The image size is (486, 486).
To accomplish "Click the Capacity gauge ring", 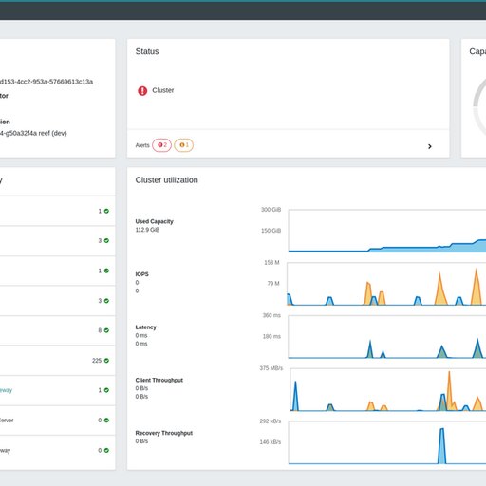I will 479,106.
